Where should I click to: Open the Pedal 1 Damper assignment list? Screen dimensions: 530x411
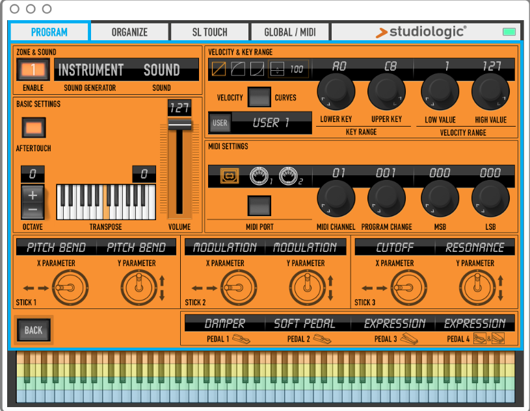point(225,323)
